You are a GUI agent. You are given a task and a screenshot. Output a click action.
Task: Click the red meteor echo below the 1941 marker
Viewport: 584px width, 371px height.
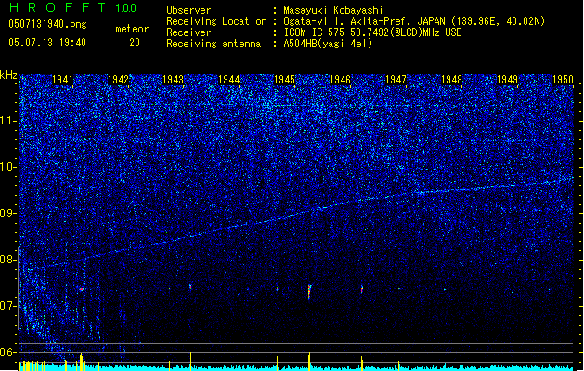click(x=81, y=289)
